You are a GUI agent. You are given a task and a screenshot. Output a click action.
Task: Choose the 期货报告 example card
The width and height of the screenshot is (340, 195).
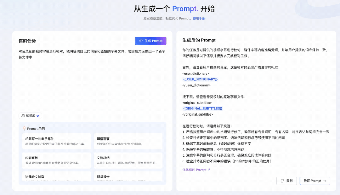128,176
